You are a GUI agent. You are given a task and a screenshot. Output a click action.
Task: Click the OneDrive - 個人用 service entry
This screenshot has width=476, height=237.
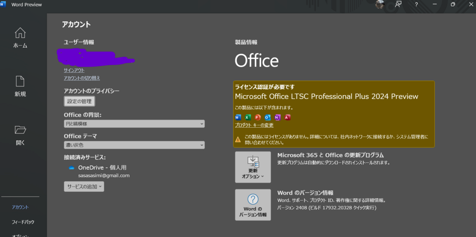pos(102,168)
